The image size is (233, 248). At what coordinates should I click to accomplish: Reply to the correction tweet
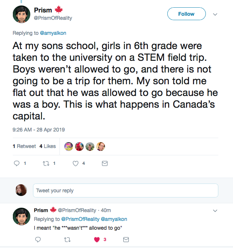(x=38, y=240)
